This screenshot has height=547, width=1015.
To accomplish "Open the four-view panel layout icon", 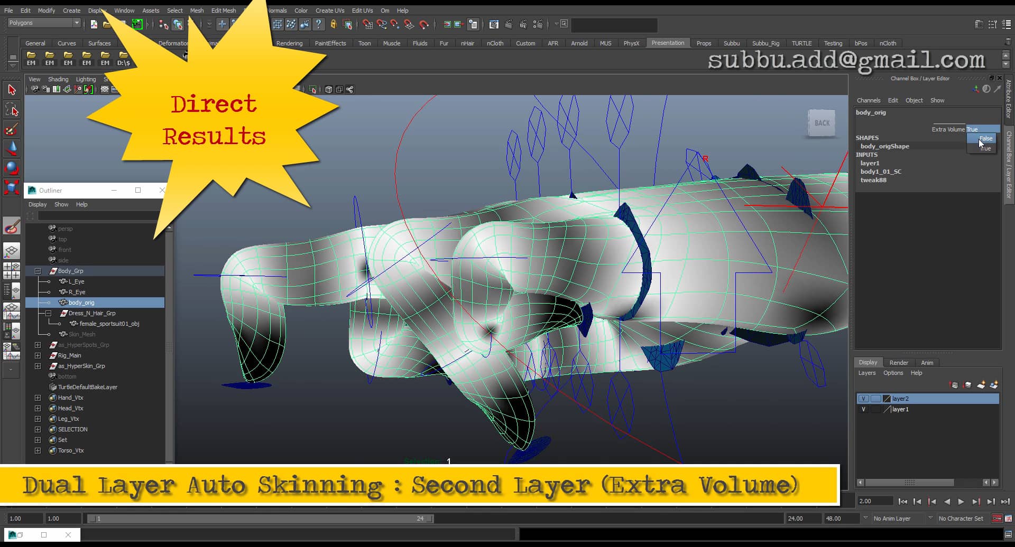I will point(12,271).
